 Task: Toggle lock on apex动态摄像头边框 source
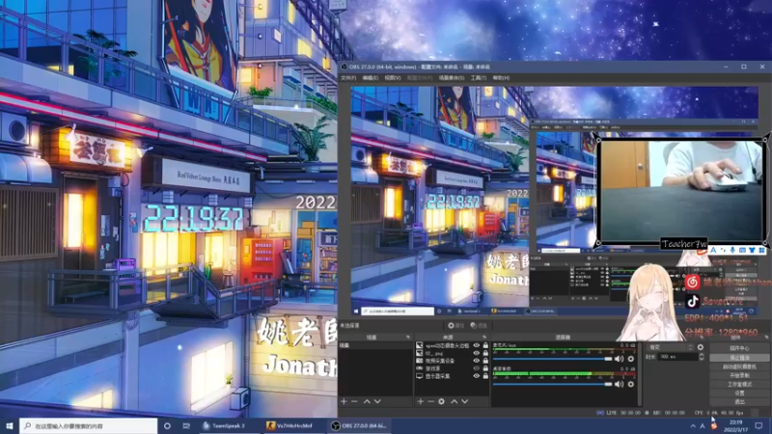485,345
